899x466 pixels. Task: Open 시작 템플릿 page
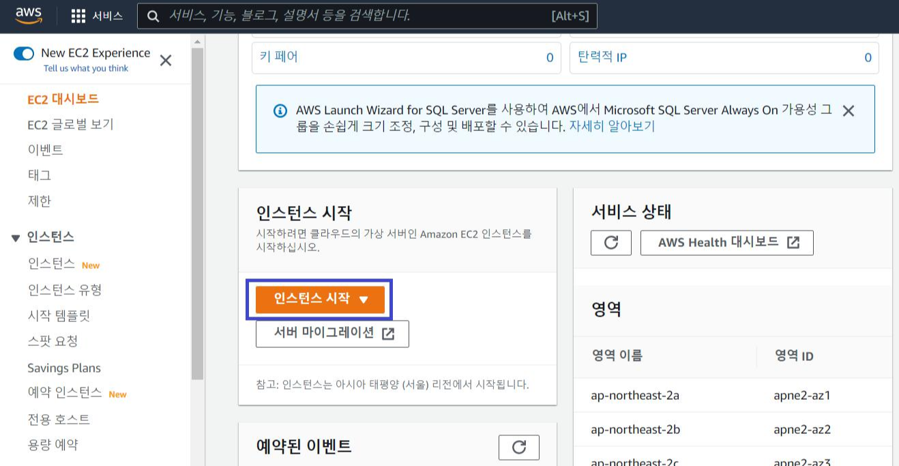click(x=59, y=316)
